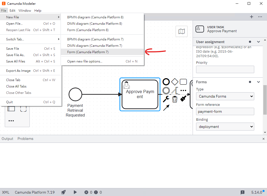This screenshot has height=196, width=267.
Task: Switch to the Output tab
Action: pyautogui.click(x=7, y=139)
